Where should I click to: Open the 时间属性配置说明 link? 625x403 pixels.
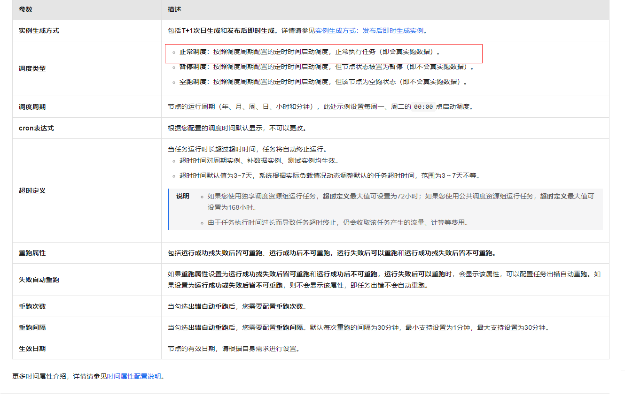(134, 376)
